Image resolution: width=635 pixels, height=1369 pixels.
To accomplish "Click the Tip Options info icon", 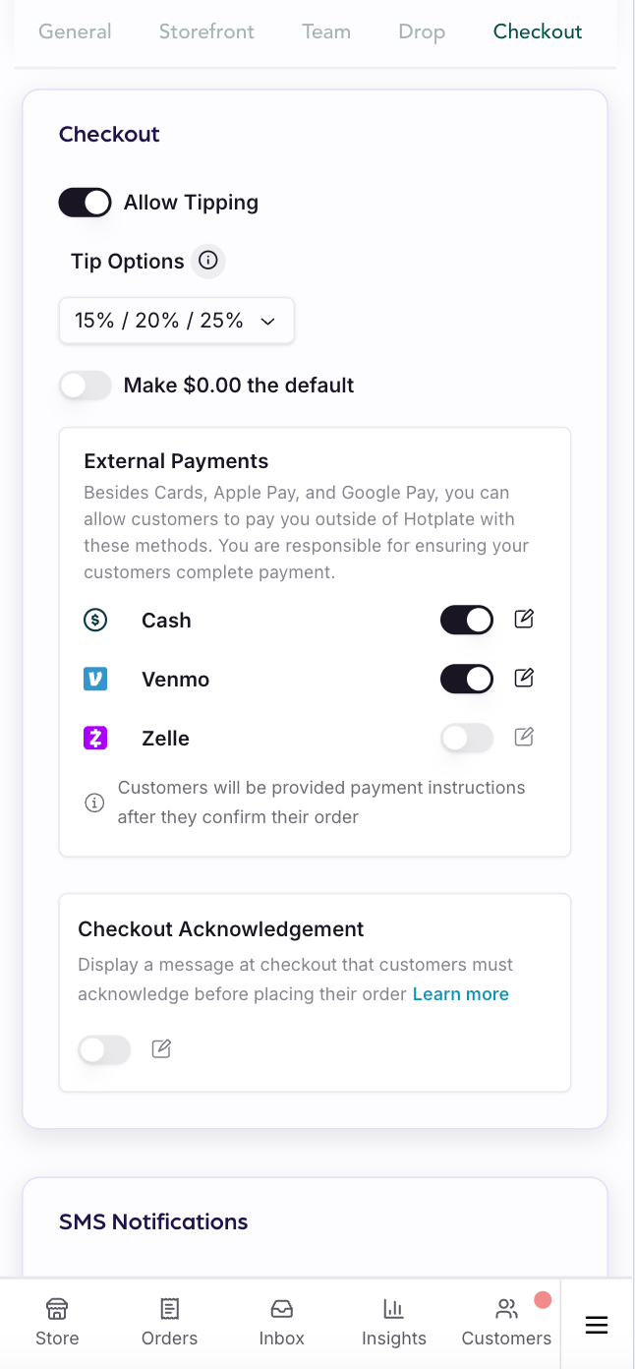I will click(207, 261).
